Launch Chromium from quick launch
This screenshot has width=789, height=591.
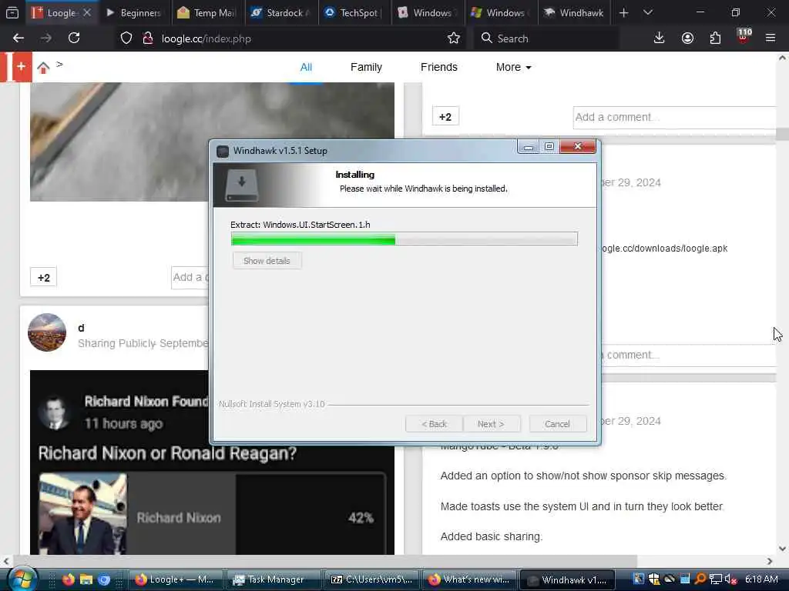pyautogui.click(x=104, y=579)
